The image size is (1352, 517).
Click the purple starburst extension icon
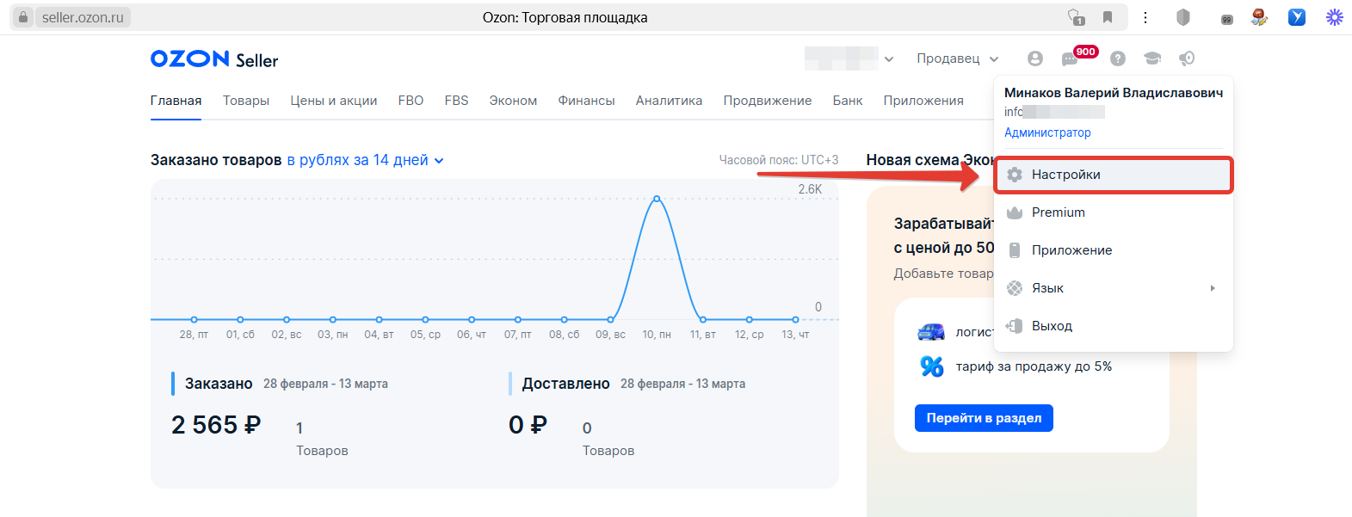point(1335,17)
